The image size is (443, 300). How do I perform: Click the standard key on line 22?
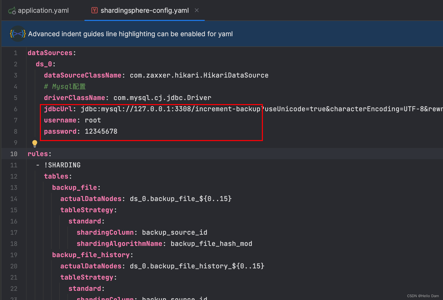(x=85, y=289)
